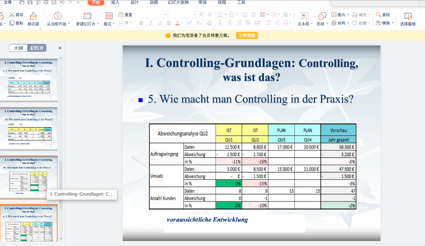Toggle bold text formatting
This screenshot has height=246, width=425.
coord(141,23)
